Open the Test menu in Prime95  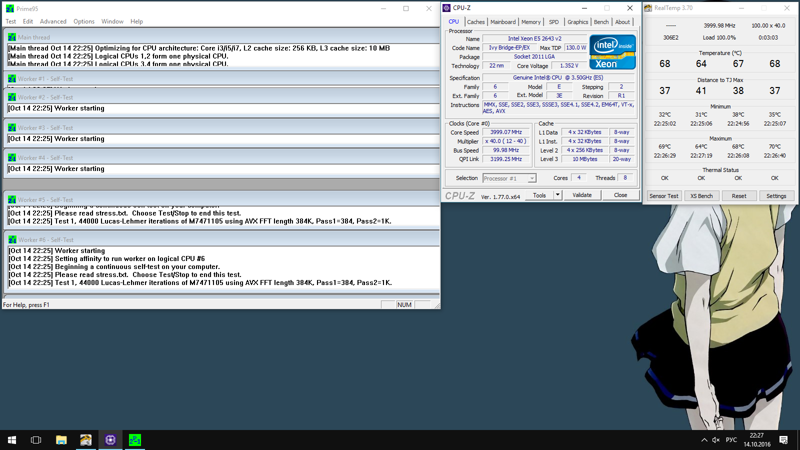pos(11,21)
